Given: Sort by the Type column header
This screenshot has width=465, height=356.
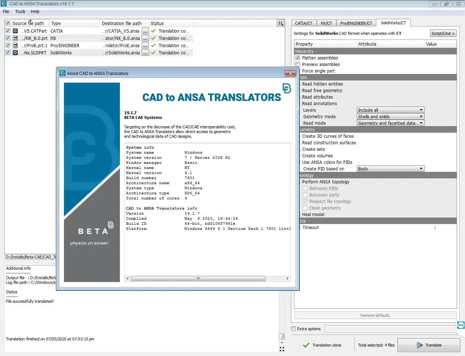Looking at the screenshot, I should click(74, 23).
